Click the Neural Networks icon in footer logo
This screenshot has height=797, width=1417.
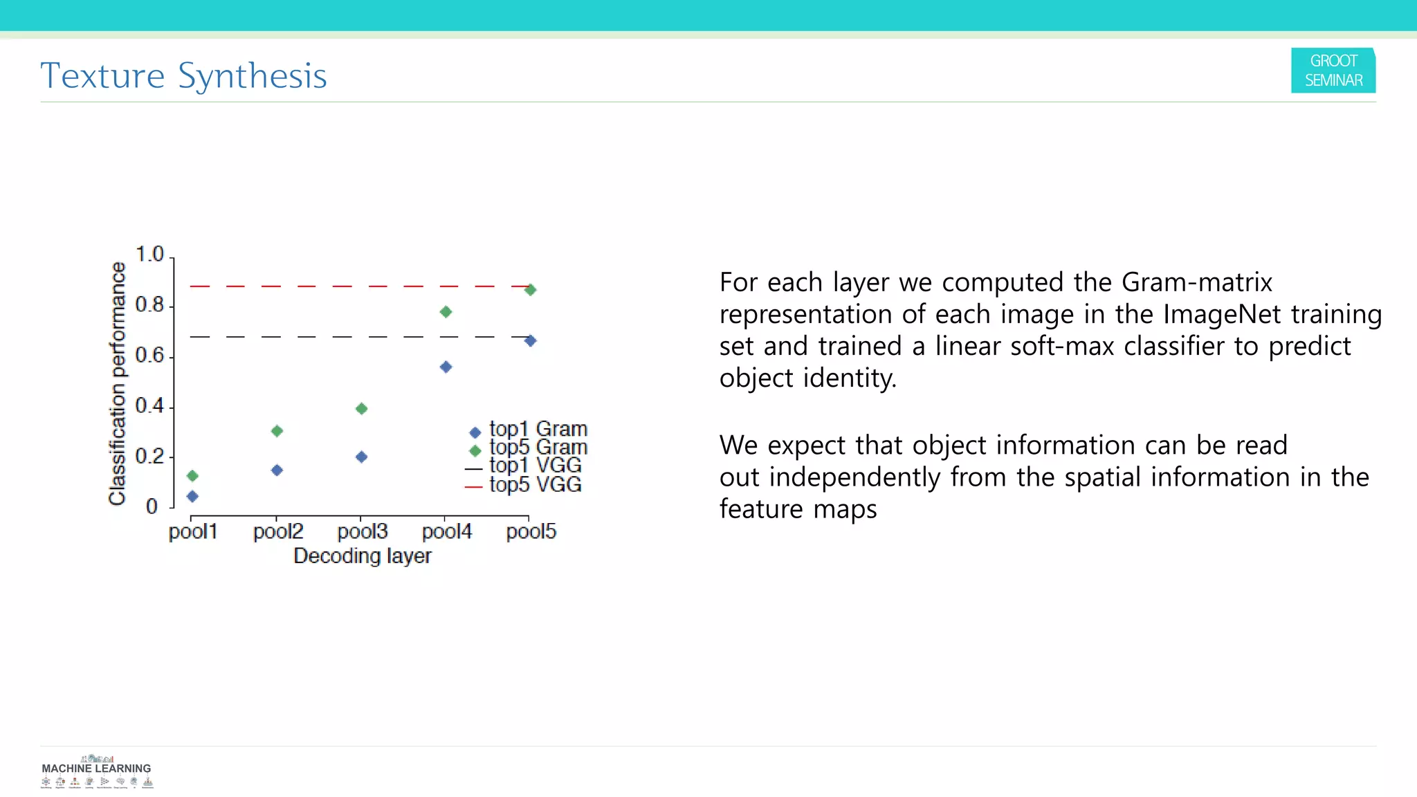pyautogui.click(x=104, y=781)
